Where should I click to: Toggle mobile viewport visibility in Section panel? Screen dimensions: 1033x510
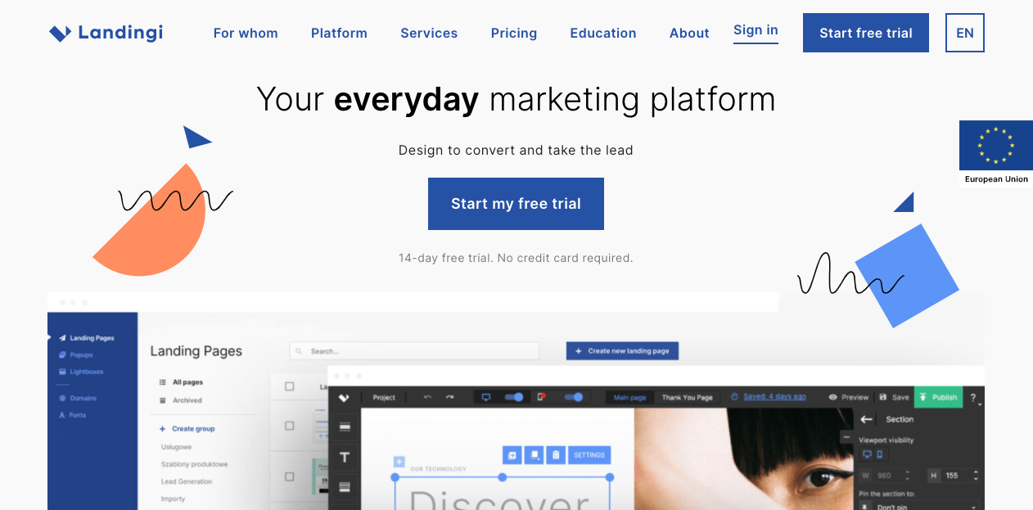880,454
